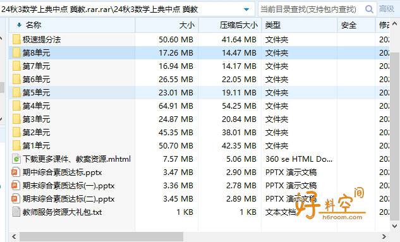400x242 pixels.
Task: Click the 期末综合素质达标(一) pptx icon
Action: click(x=16, y=186)
